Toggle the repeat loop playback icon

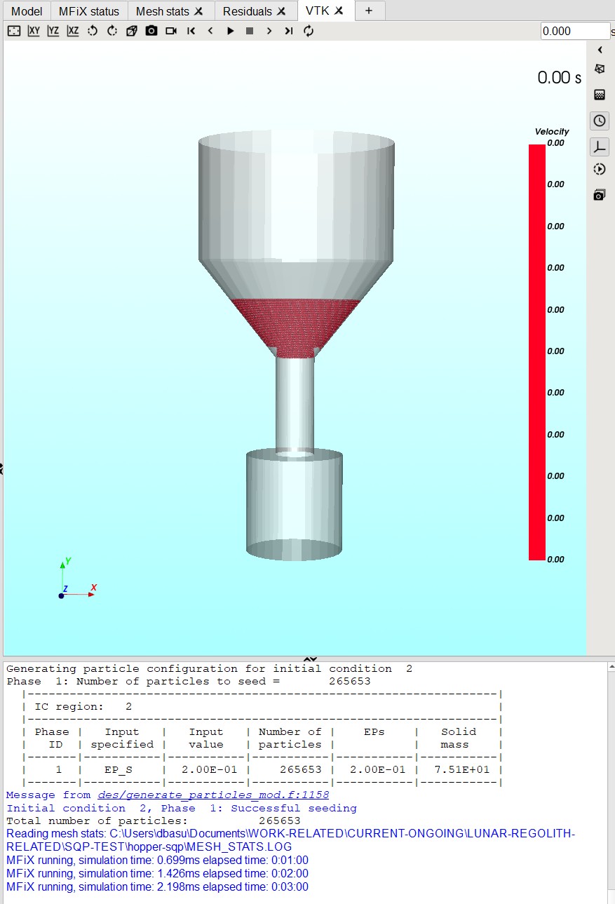coord(309,31)
